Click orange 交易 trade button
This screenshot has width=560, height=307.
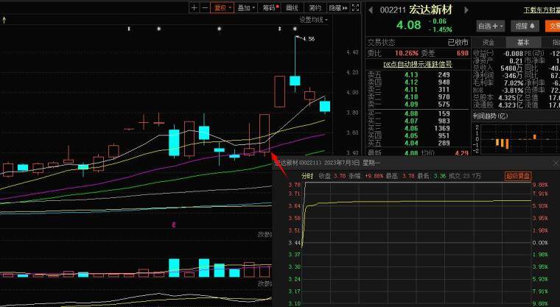coord(553,26)
